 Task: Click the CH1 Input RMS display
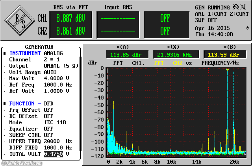click(118, 18)
